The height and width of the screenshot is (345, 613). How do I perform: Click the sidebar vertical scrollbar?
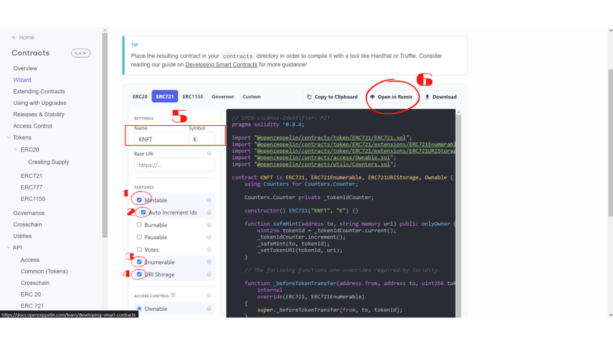104,135
